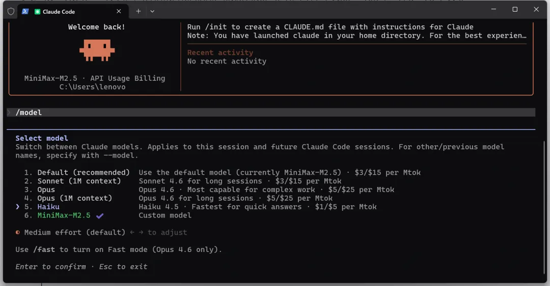Click the PowerShell icon beside the tab

click(x=25, y=11)
